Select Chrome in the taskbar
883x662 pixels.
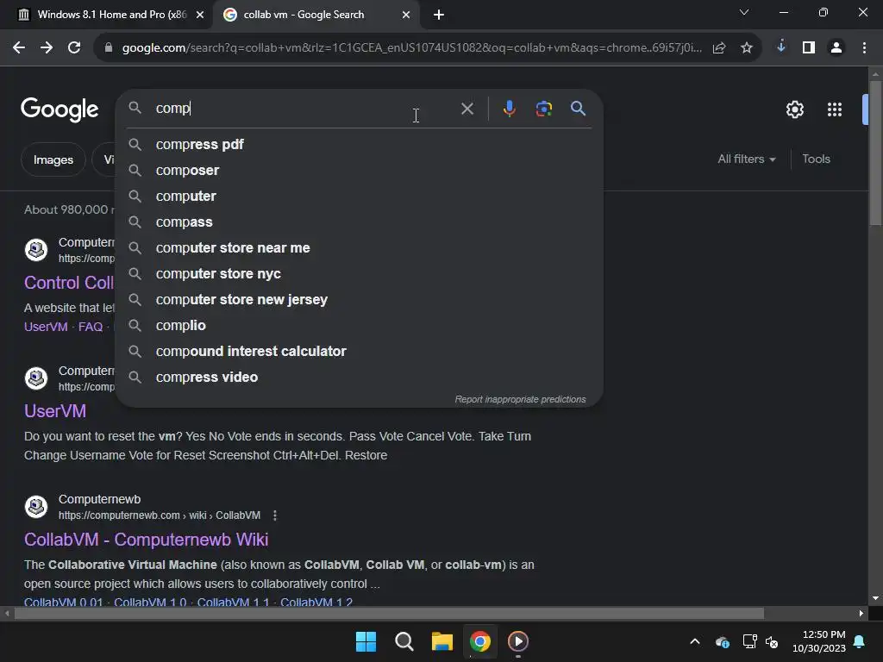[x=480, y=641]
